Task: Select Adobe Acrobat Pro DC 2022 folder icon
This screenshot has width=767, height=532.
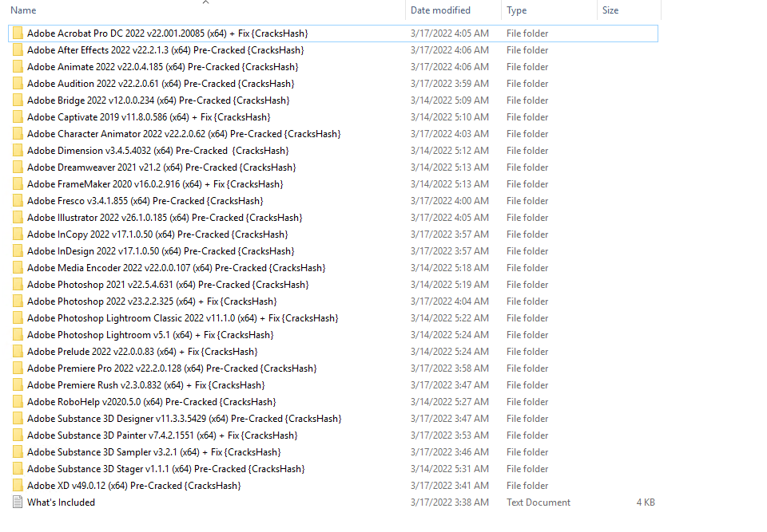Action: pyautogui.click(x=18, y=33)
